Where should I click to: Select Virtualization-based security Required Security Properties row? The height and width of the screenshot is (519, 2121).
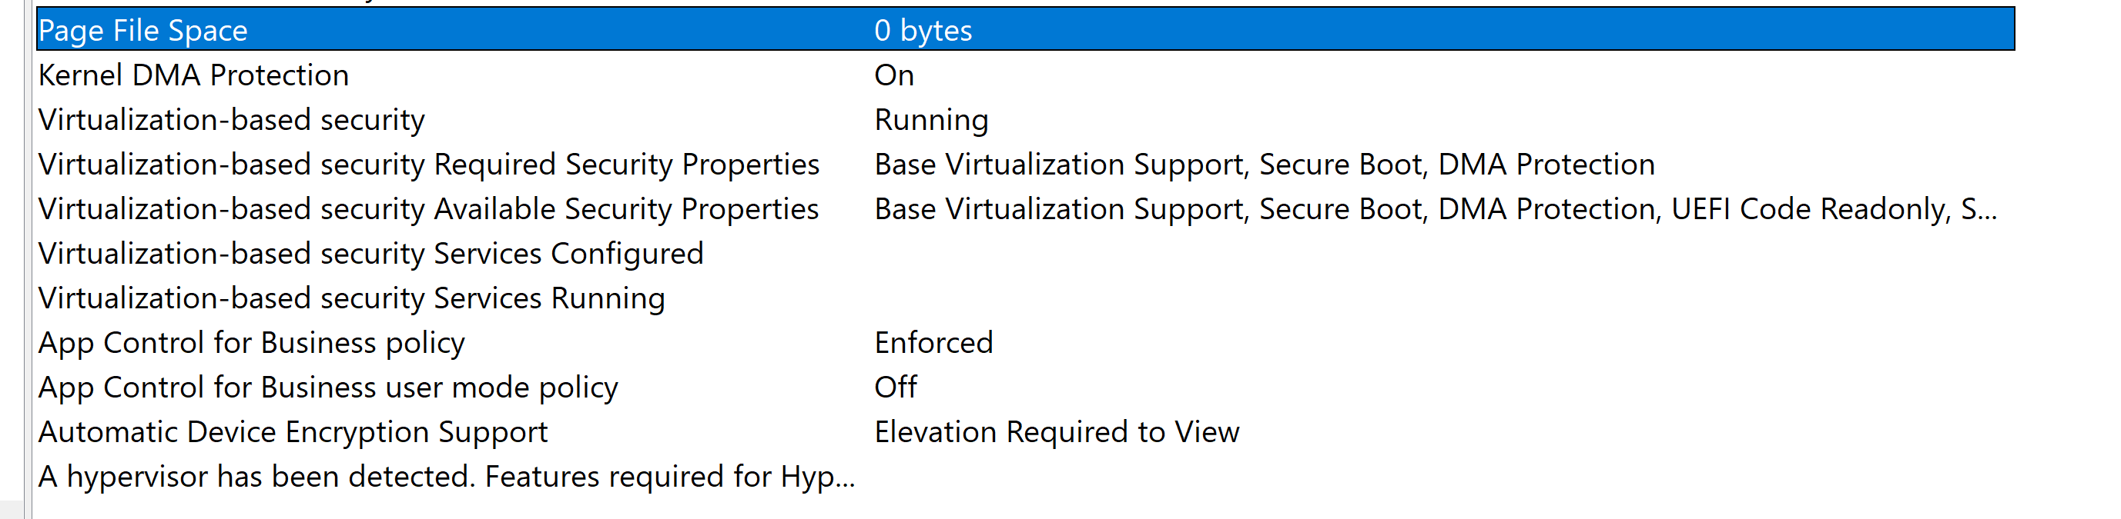pos(1025,165)
